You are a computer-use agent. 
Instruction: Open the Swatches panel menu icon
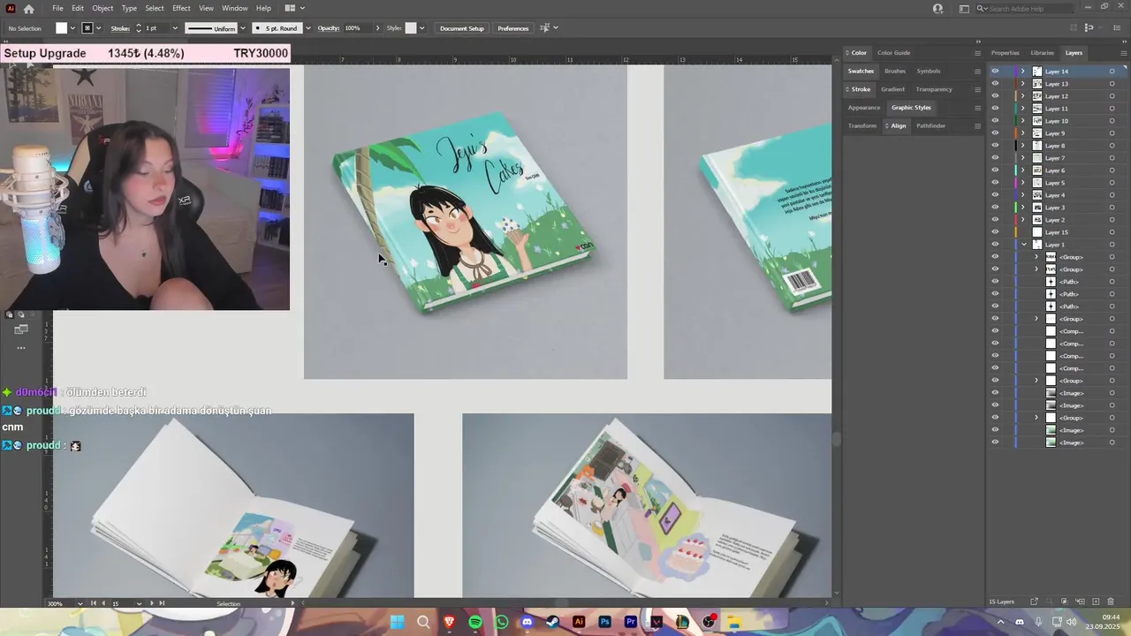977,71
